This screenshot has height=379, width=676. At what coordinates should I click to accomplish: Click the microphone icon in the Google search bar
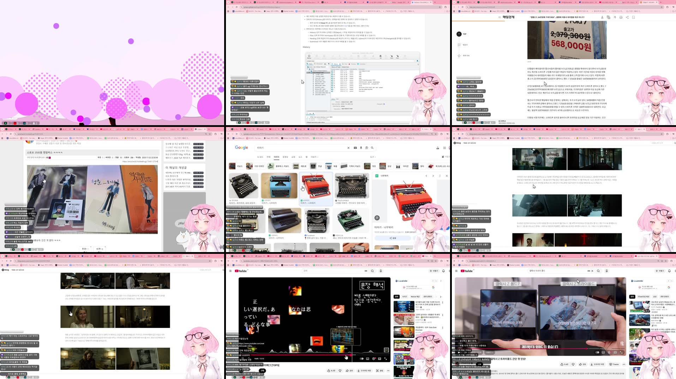[360, 147]
